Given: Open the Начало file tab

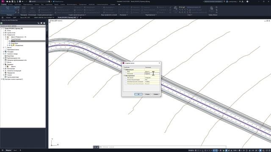Looking at the screenshot, I should tap(8, 17).
